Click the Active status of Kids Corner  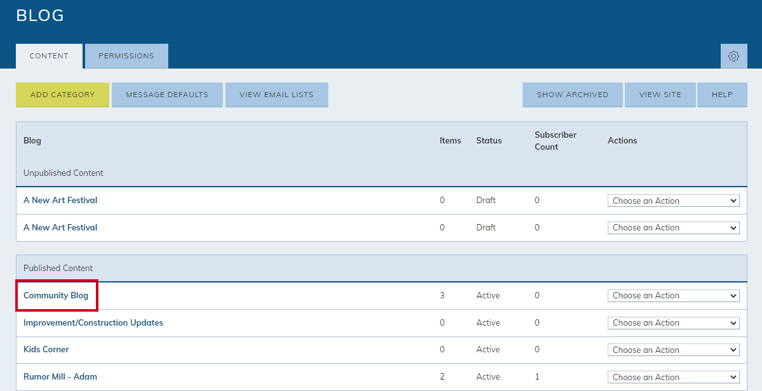tap(488, 349)
